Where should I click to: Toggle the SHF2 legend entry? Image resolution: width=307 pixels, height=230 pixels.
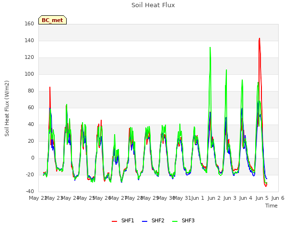point(153,220)
